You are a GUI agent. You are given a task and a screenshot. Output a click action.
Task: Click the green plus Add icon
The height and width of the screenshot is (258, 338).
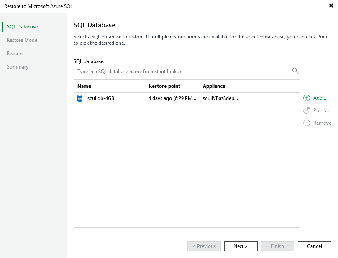307,98
